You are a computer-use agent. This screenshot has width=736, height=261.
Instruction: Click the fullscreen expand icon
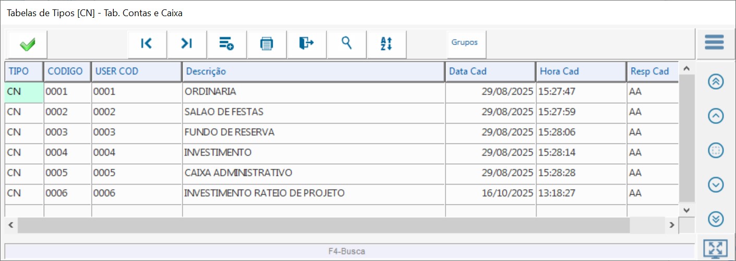pos(715,249)
